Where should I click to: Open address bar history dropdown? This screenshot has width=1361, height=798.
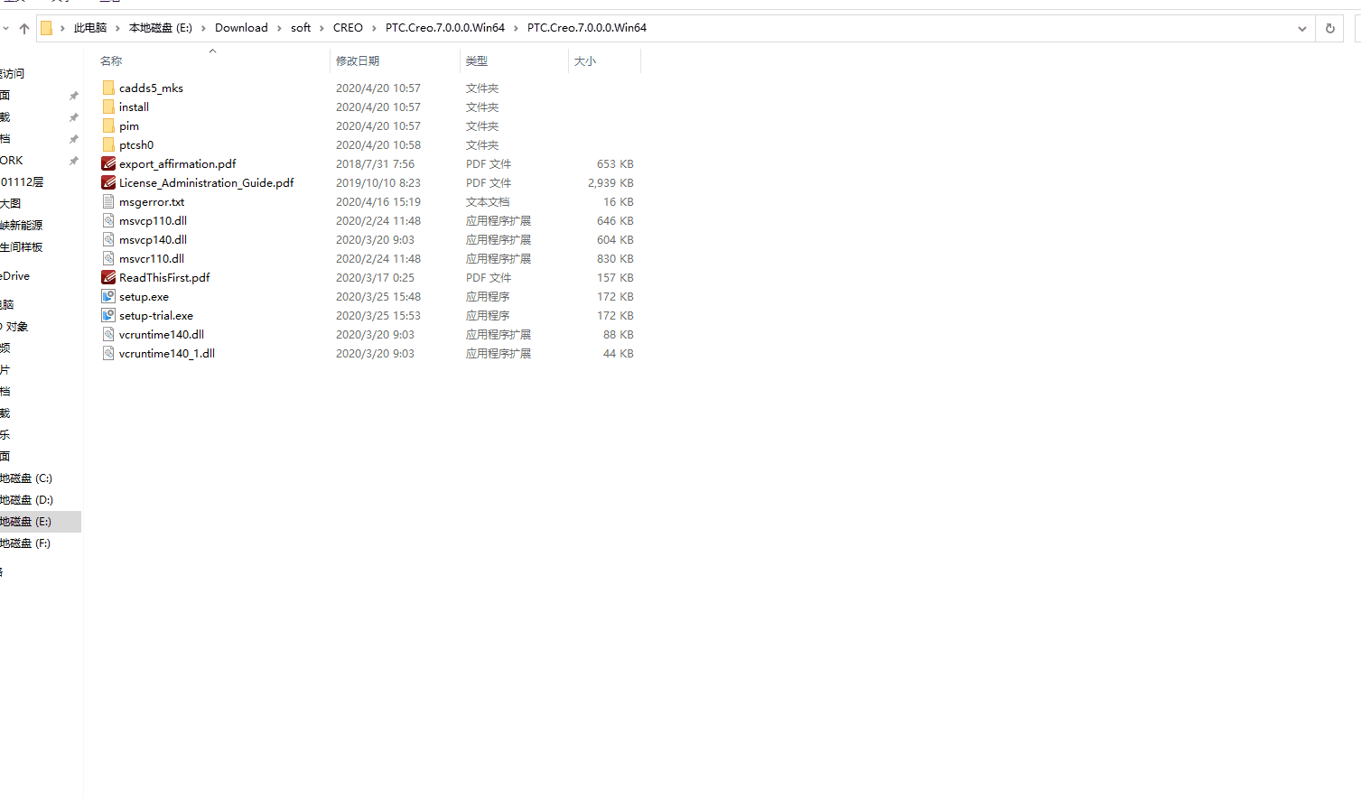click(x=1301, y=28)
